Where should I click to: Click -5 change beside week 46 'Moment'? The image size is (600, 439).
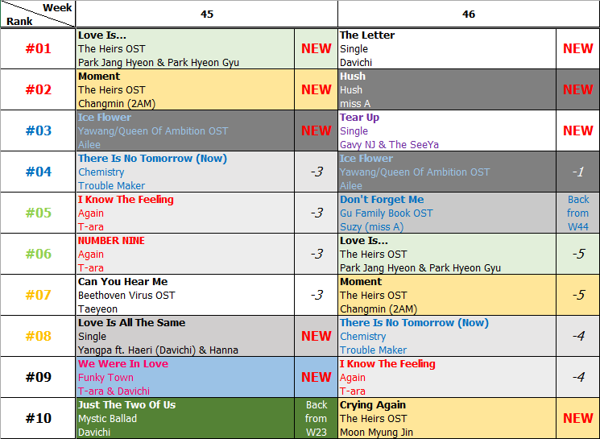coord(577,295)
